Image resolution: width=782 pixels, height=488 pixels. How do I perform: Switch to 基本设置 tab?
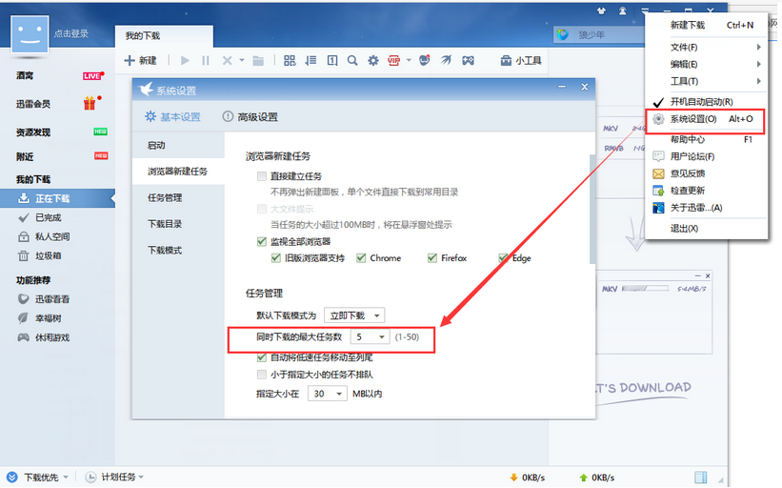point(172,117)
